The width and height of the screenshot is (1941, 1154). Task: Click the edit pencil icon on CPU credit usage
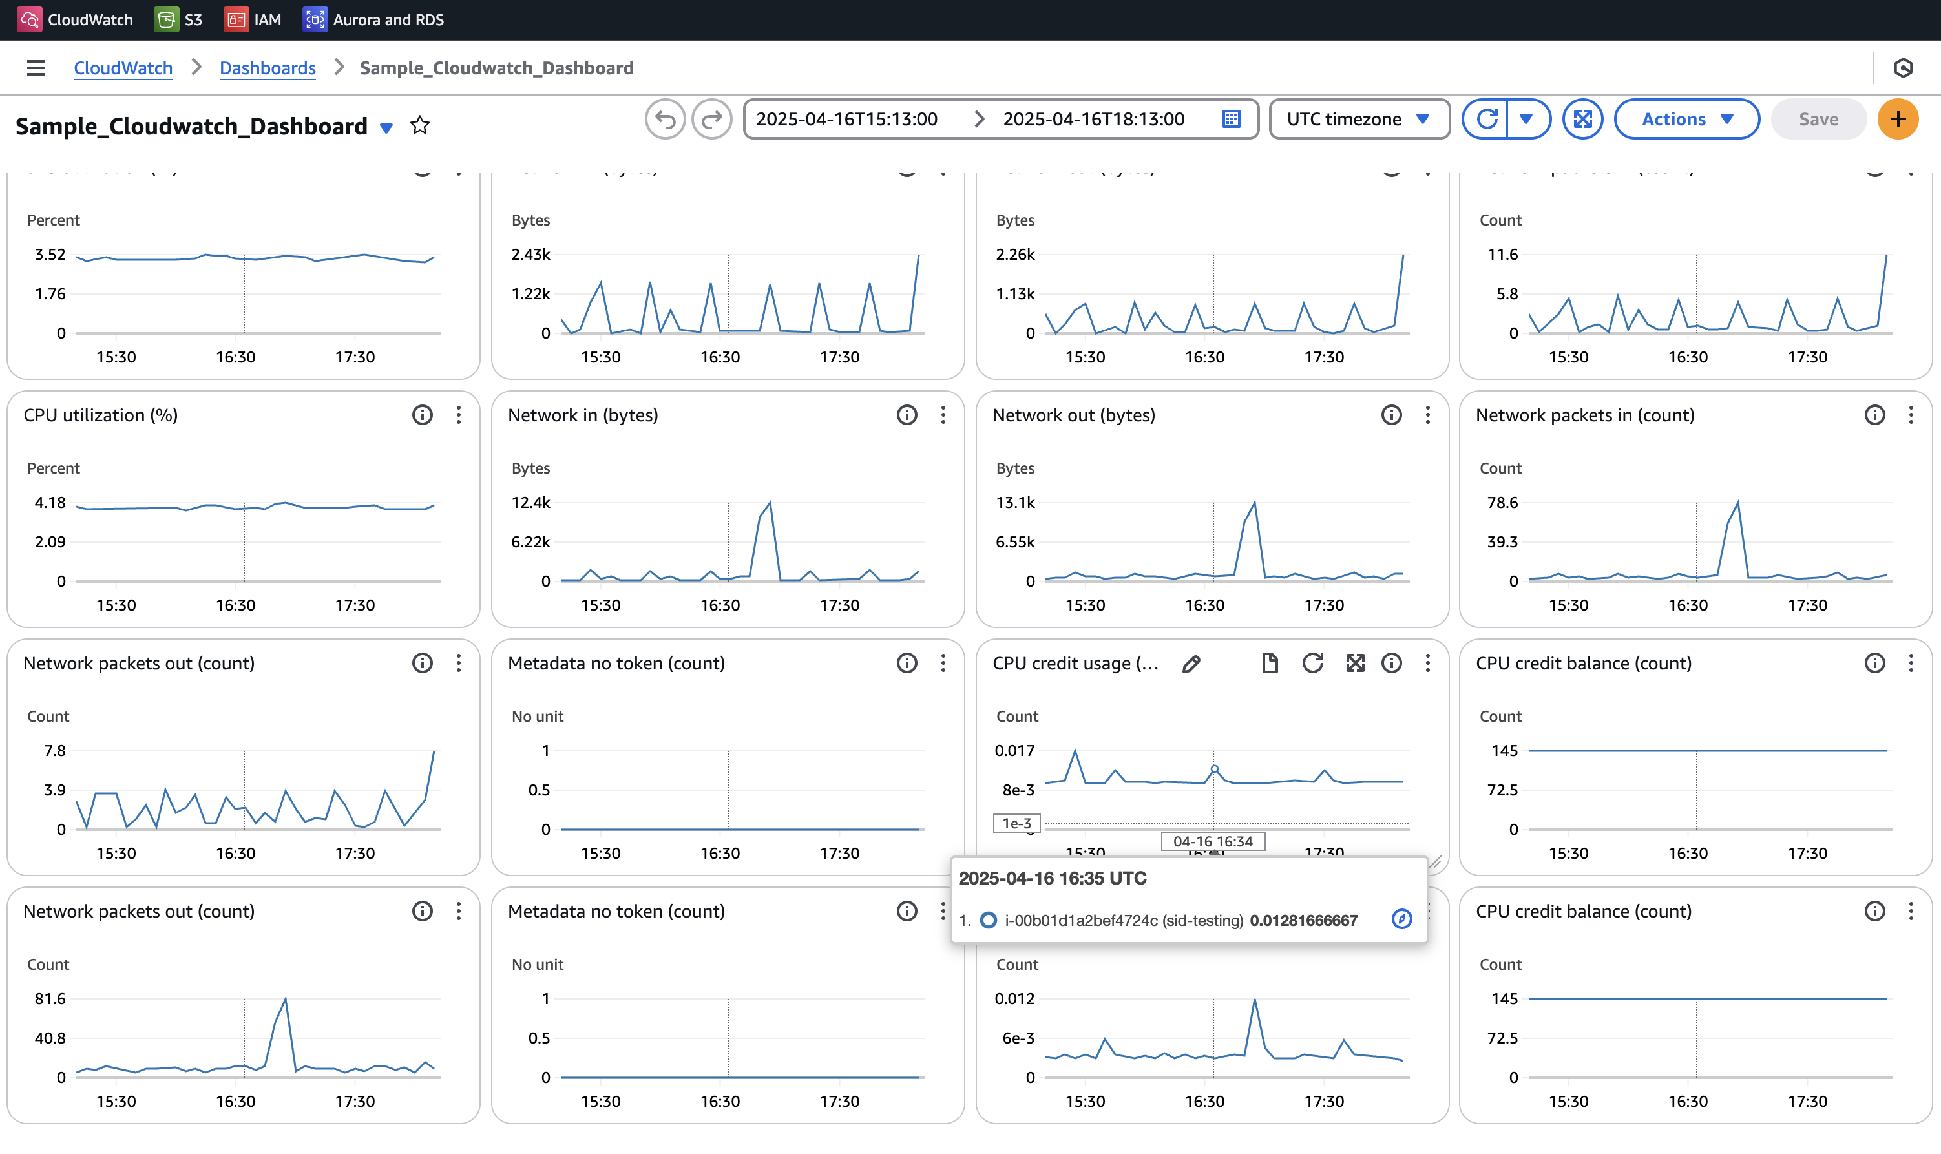tap(1191, 664)
